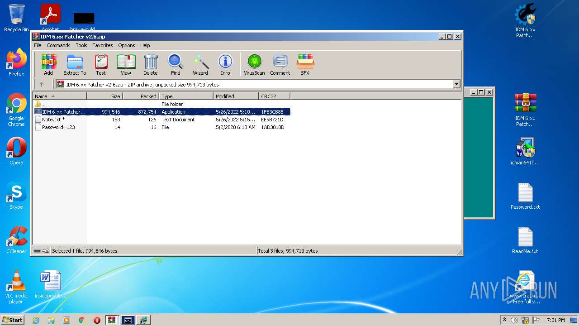Open the Options menu
The height and width of the screenshot is (326, 579).
click(127, 45)
